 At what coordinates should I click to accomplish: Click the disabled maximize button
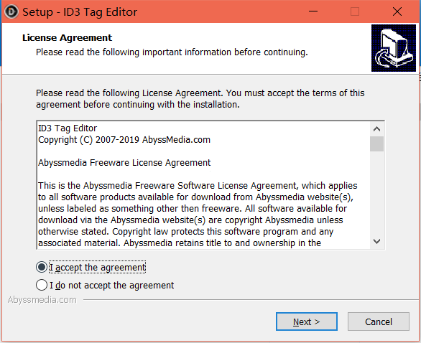click(355, 11)
